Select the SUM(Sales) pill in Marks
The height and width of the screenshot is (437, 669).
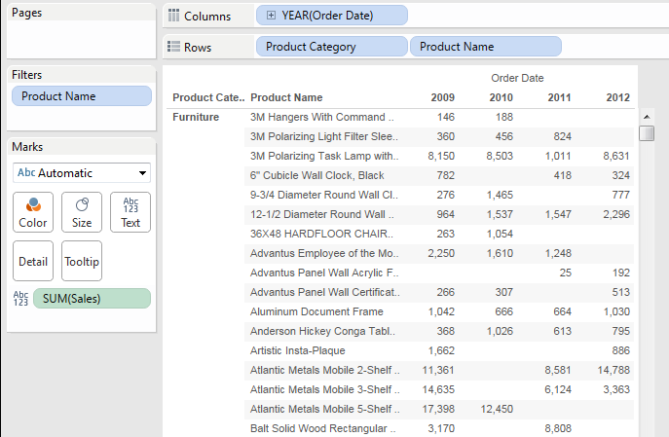[x=92, y=298]
